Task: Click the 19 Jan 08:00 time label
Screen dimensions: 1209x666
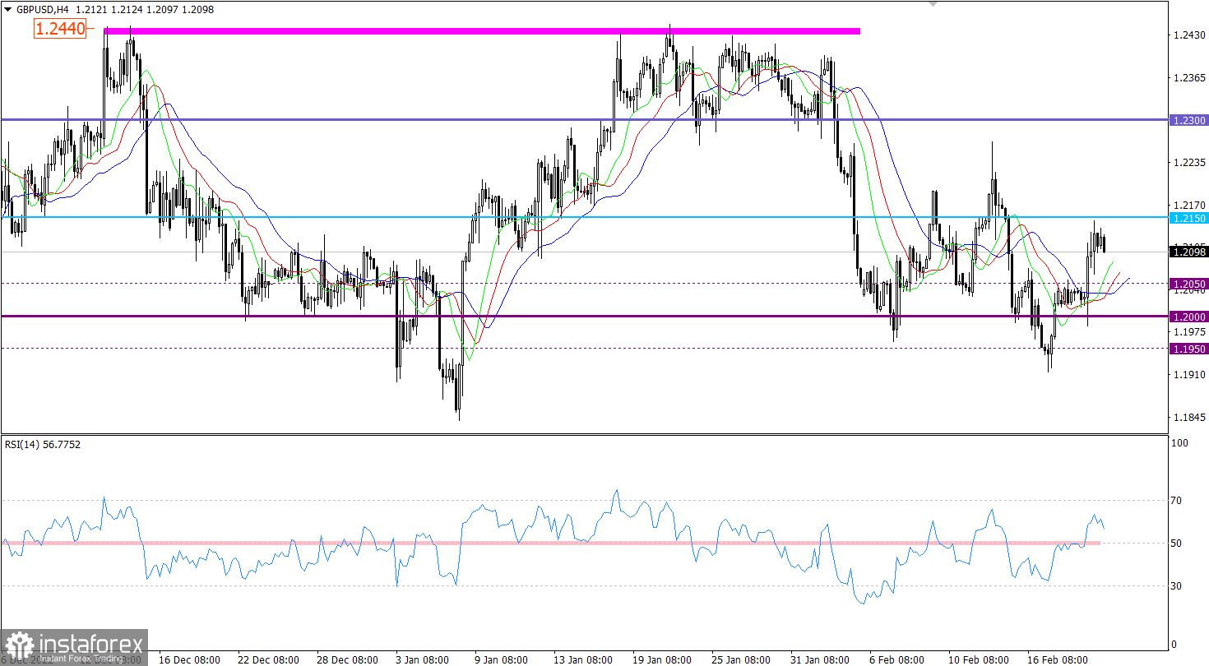Action: coord(663,659)
